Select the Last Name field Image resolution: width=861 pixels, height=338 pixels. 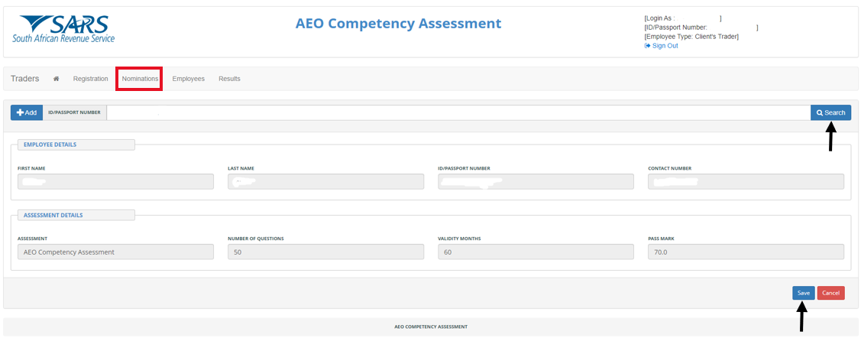coord(325,181)
